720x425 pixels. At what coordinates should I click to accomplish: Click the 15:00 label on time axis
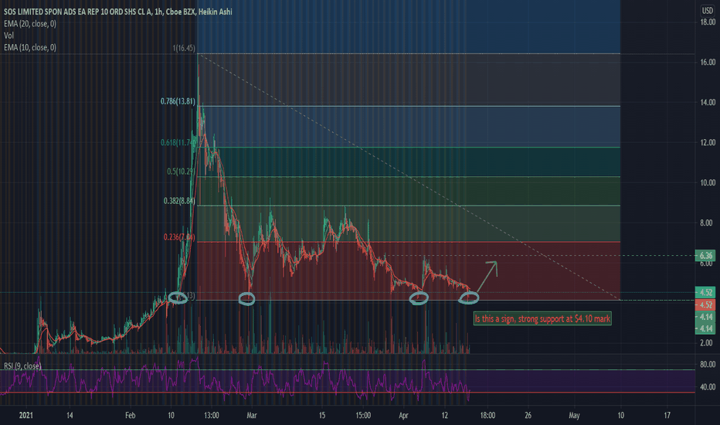363,416
